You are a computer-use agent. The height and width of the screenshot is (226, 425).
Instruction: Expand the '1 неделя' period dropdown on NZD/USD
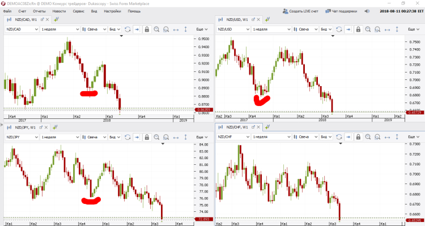click(271, 29)
